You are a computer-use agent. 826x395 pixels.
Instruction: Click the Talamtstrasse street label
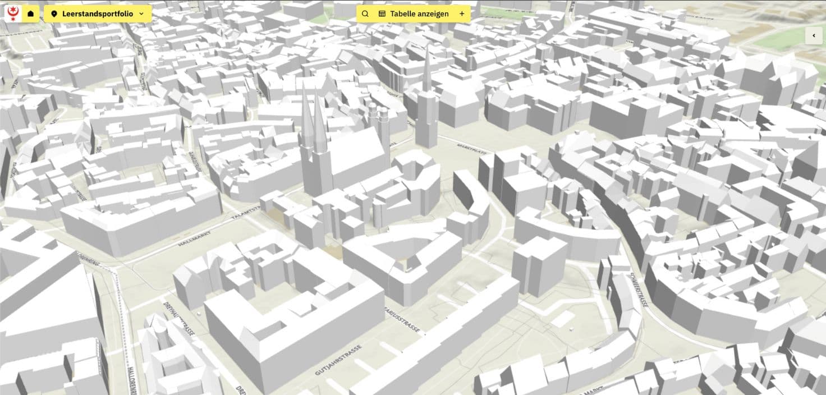247,215
